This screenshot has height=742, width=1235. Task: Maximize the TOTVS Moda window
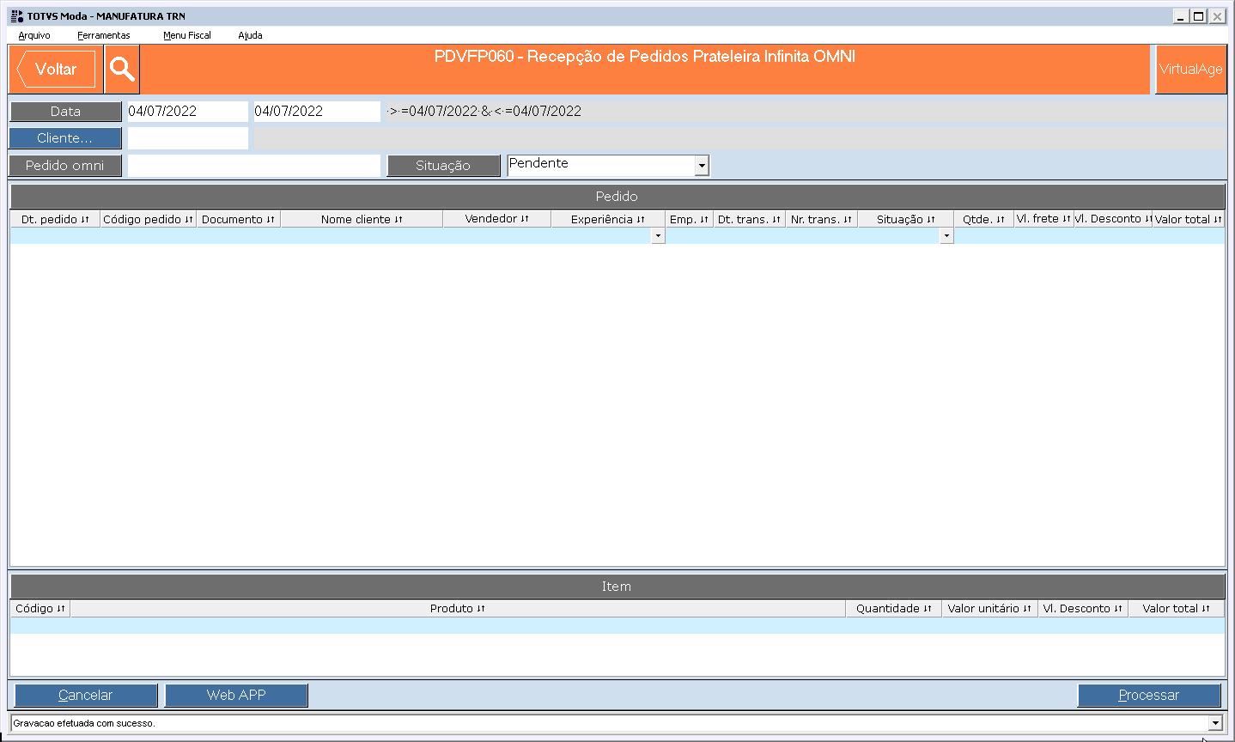(1198, 16)
